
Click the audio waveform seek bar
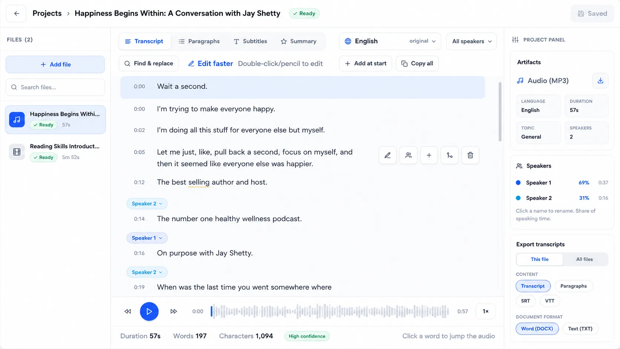click(330, 311)
